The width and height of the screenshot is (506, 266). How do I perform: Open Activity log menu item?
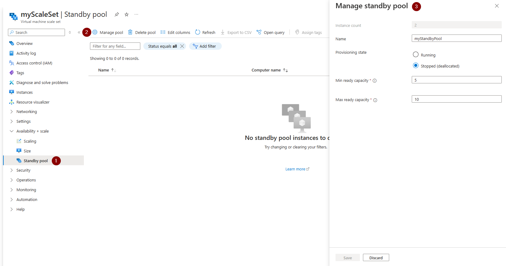[26, 53]
